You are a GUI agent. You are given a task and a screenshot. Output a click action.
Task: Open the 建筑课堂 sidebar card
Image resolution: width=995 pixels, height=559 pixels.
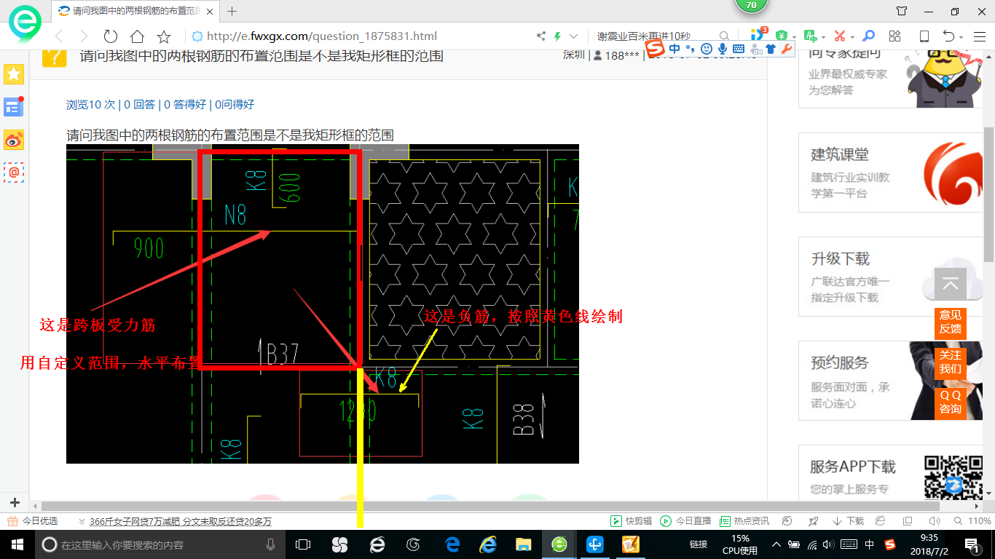click(x=892, y=173)
